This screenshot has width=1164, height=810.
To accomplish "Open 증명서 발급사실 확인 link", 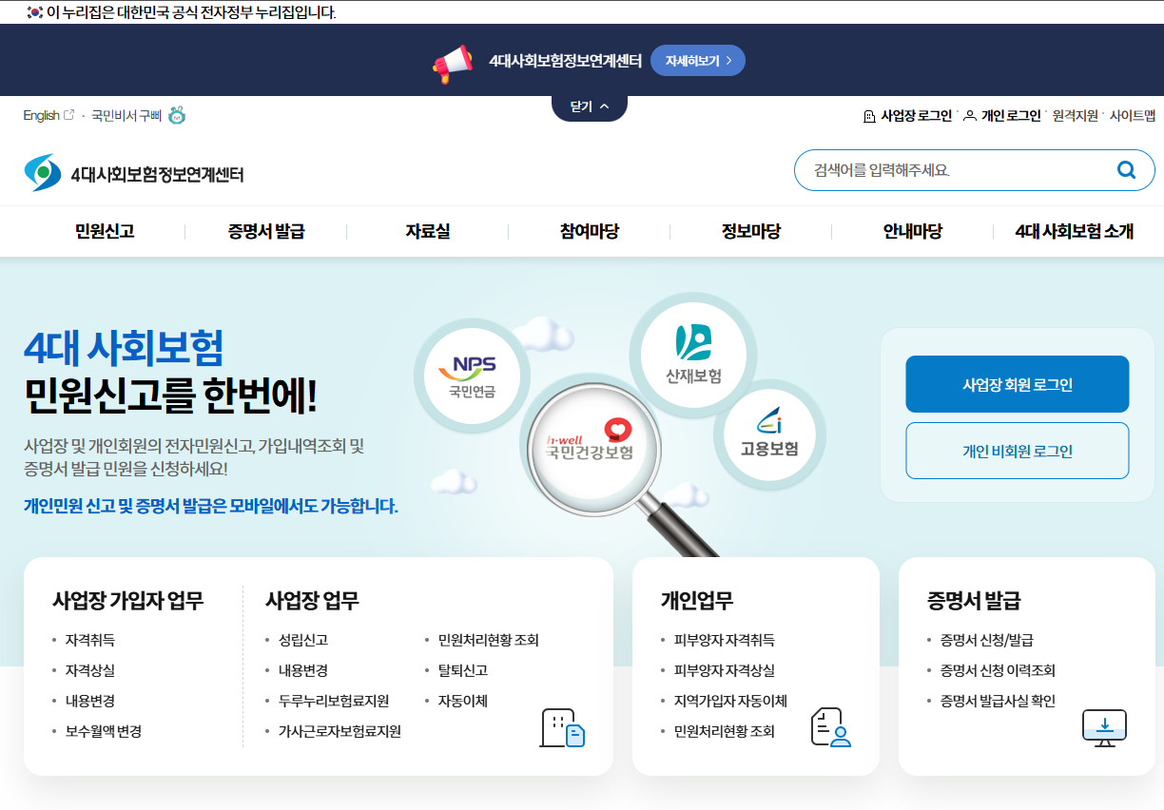I will (999, 701).
